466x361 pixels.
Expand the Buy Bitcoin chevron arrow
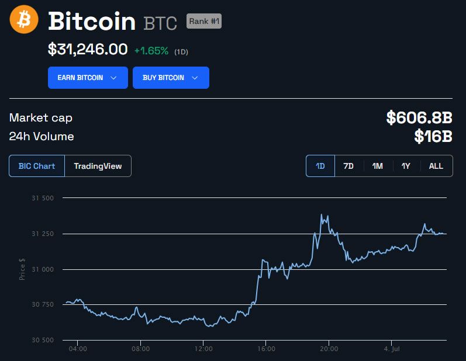[x=195, y=78]
